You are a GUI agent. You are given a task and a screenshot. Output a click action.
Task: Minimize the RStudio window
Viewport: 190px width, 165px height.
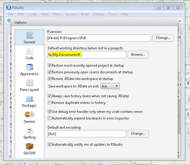[x=159, y=8]
